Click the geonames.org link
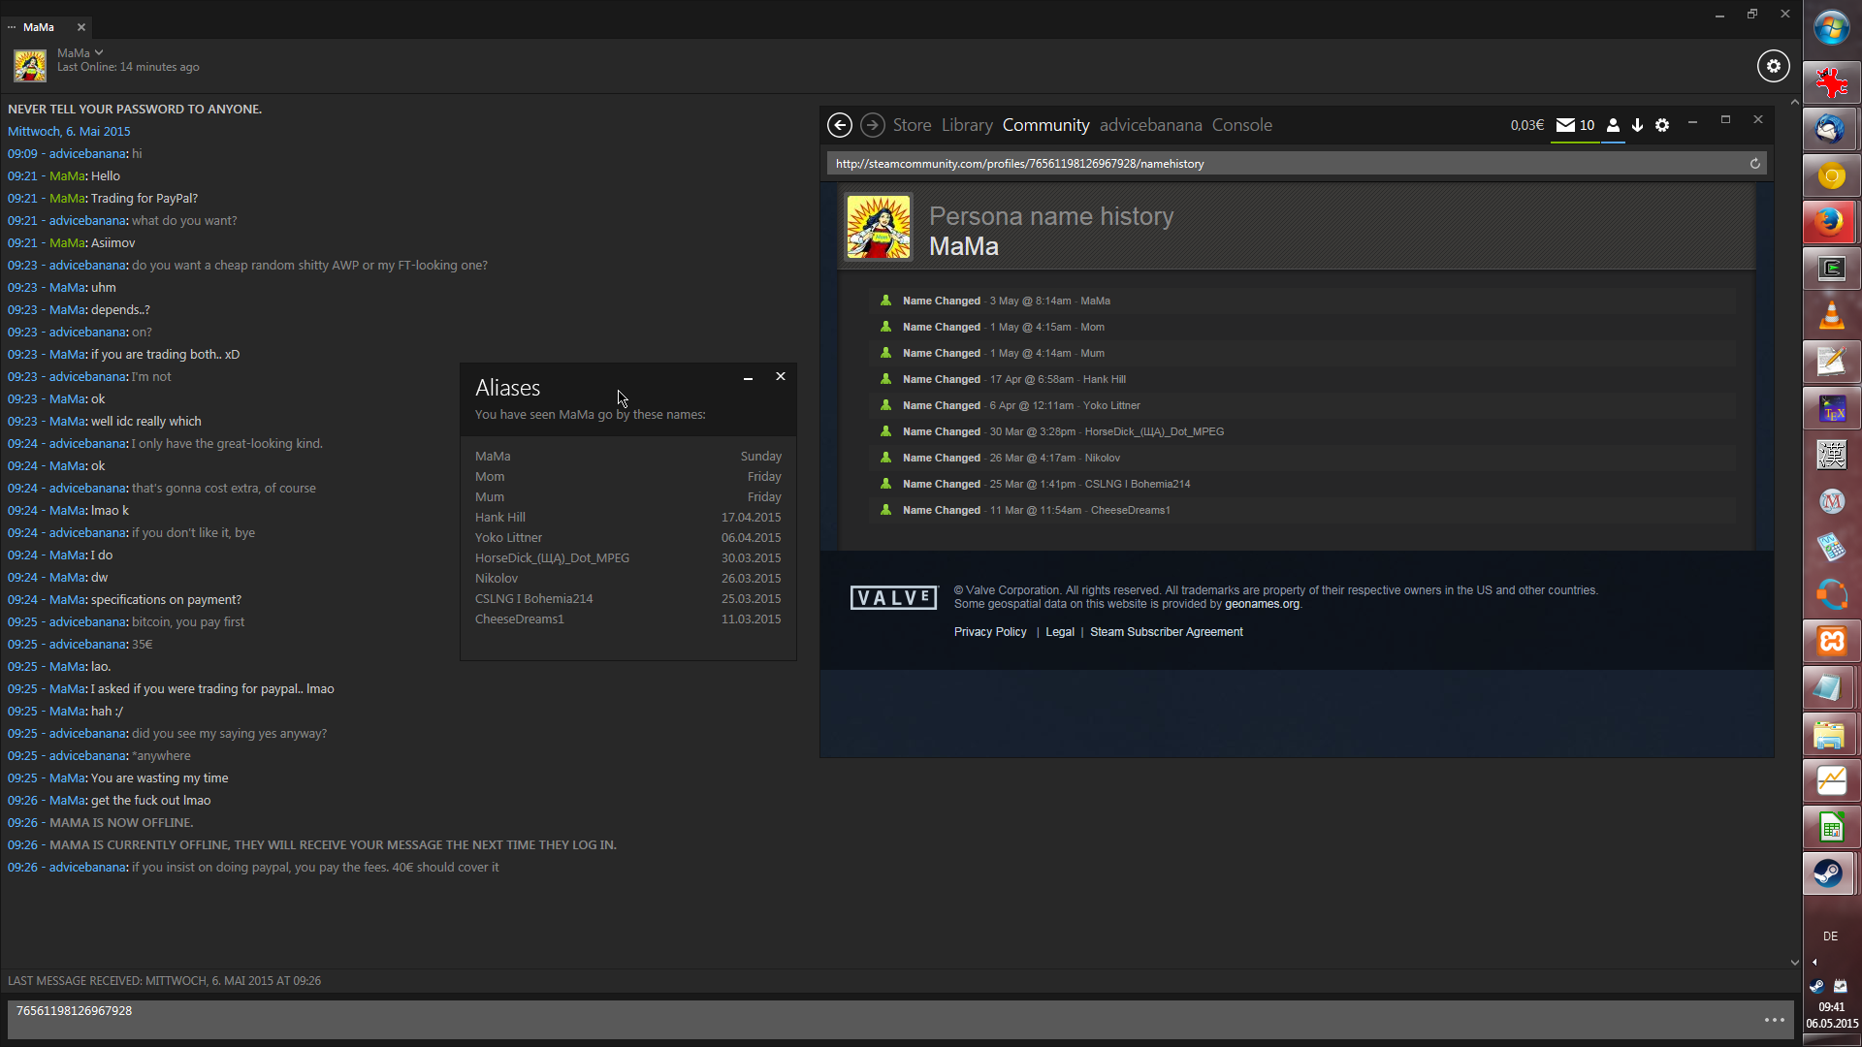This screenshot has height=1047, width=1862. pos(1261,604)
